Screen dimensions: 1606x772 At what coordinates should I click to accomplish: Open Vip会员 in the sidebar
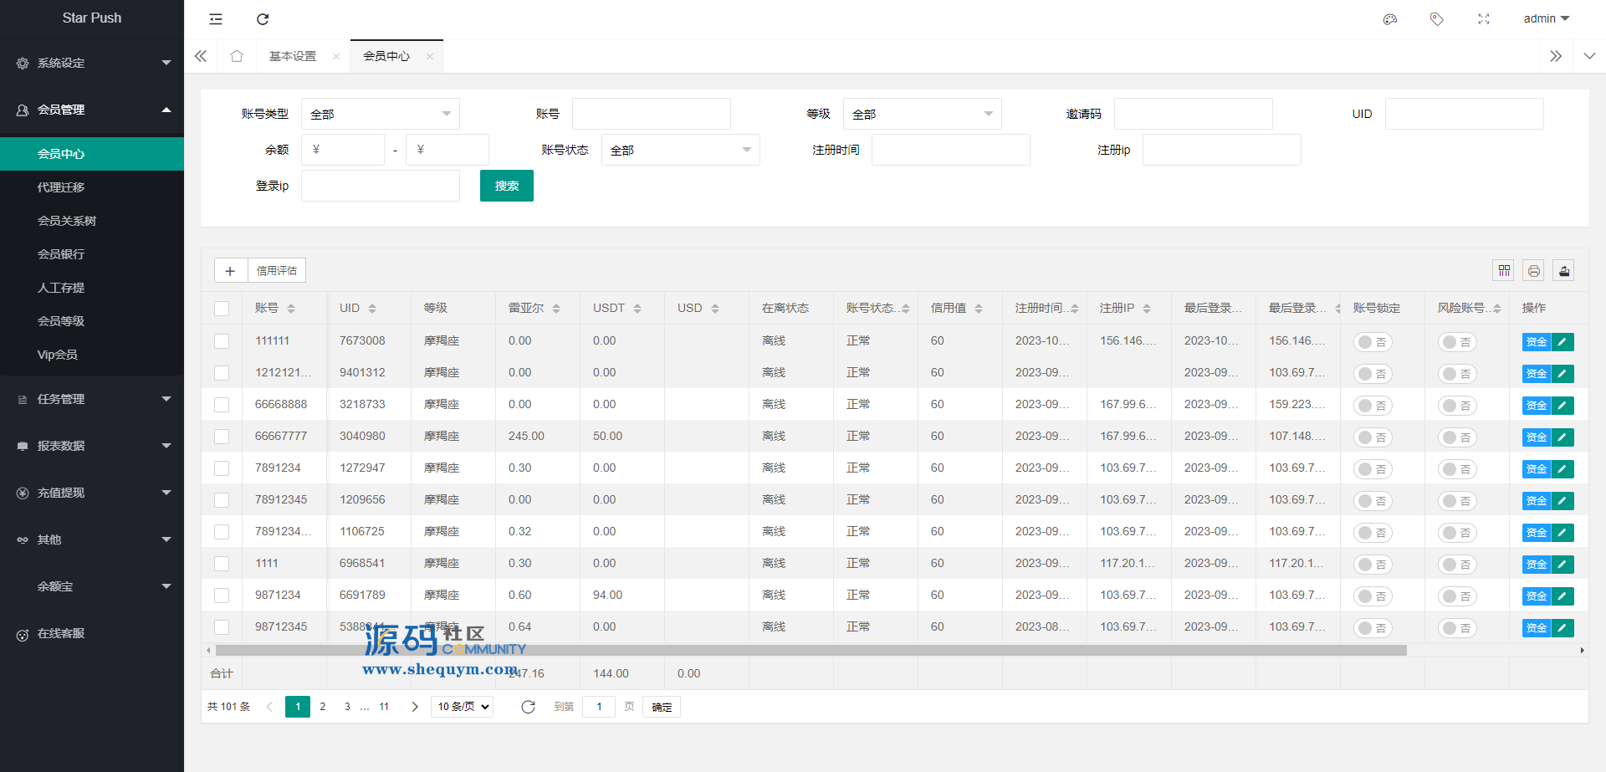coord(92,355)
